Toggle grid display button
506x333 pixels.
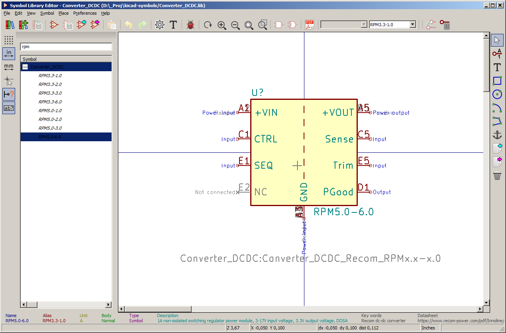coord(9,40)
